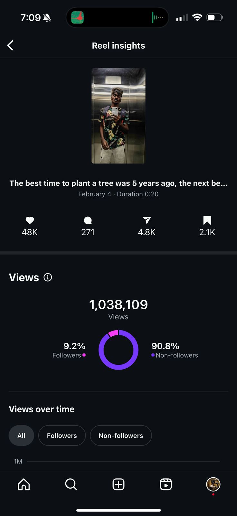Select the Non-followers views filter
This screenshot has height=516, width=237.
pos(121,436)
